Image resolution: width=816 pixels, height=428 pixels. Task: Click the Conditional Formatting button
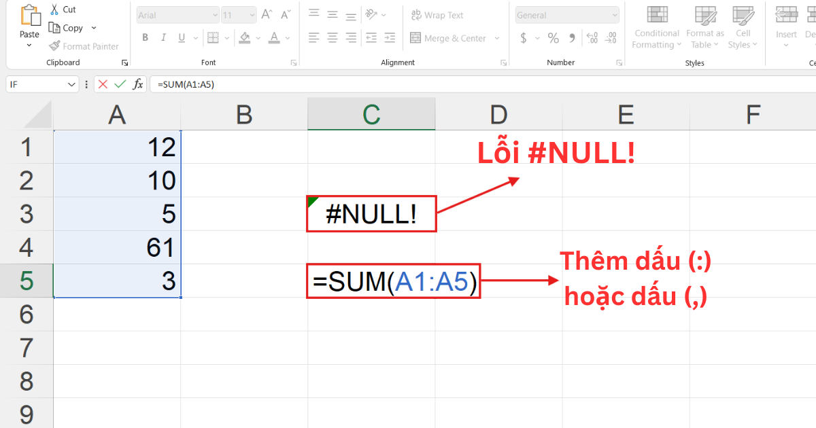656,27
